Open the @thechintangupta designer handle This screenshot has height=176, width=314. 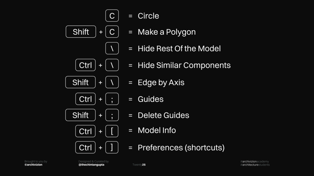pyautogui.click(x=91, y=165)
